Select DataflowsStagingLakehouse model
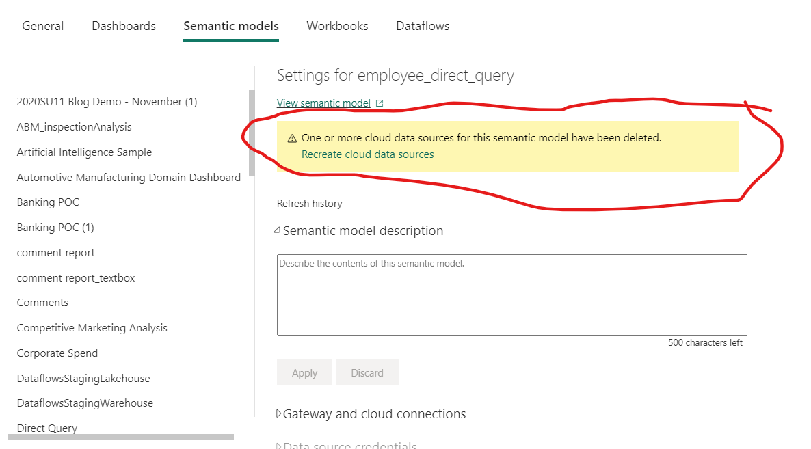The height and width of the screenshot is (449, 811). tap(83, 378)
